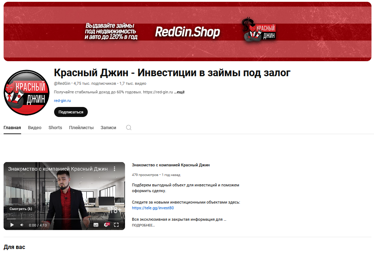Open the Записи tab
The width and height of the screenshot is (374, 254).
click(x=108, y=128)
